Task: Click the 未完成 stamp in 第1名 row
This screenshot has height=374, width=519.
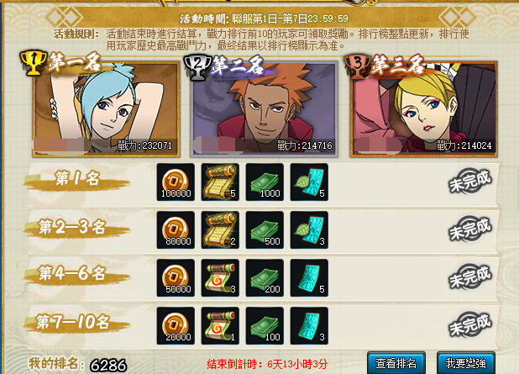Action: click(x=470, y=182)
